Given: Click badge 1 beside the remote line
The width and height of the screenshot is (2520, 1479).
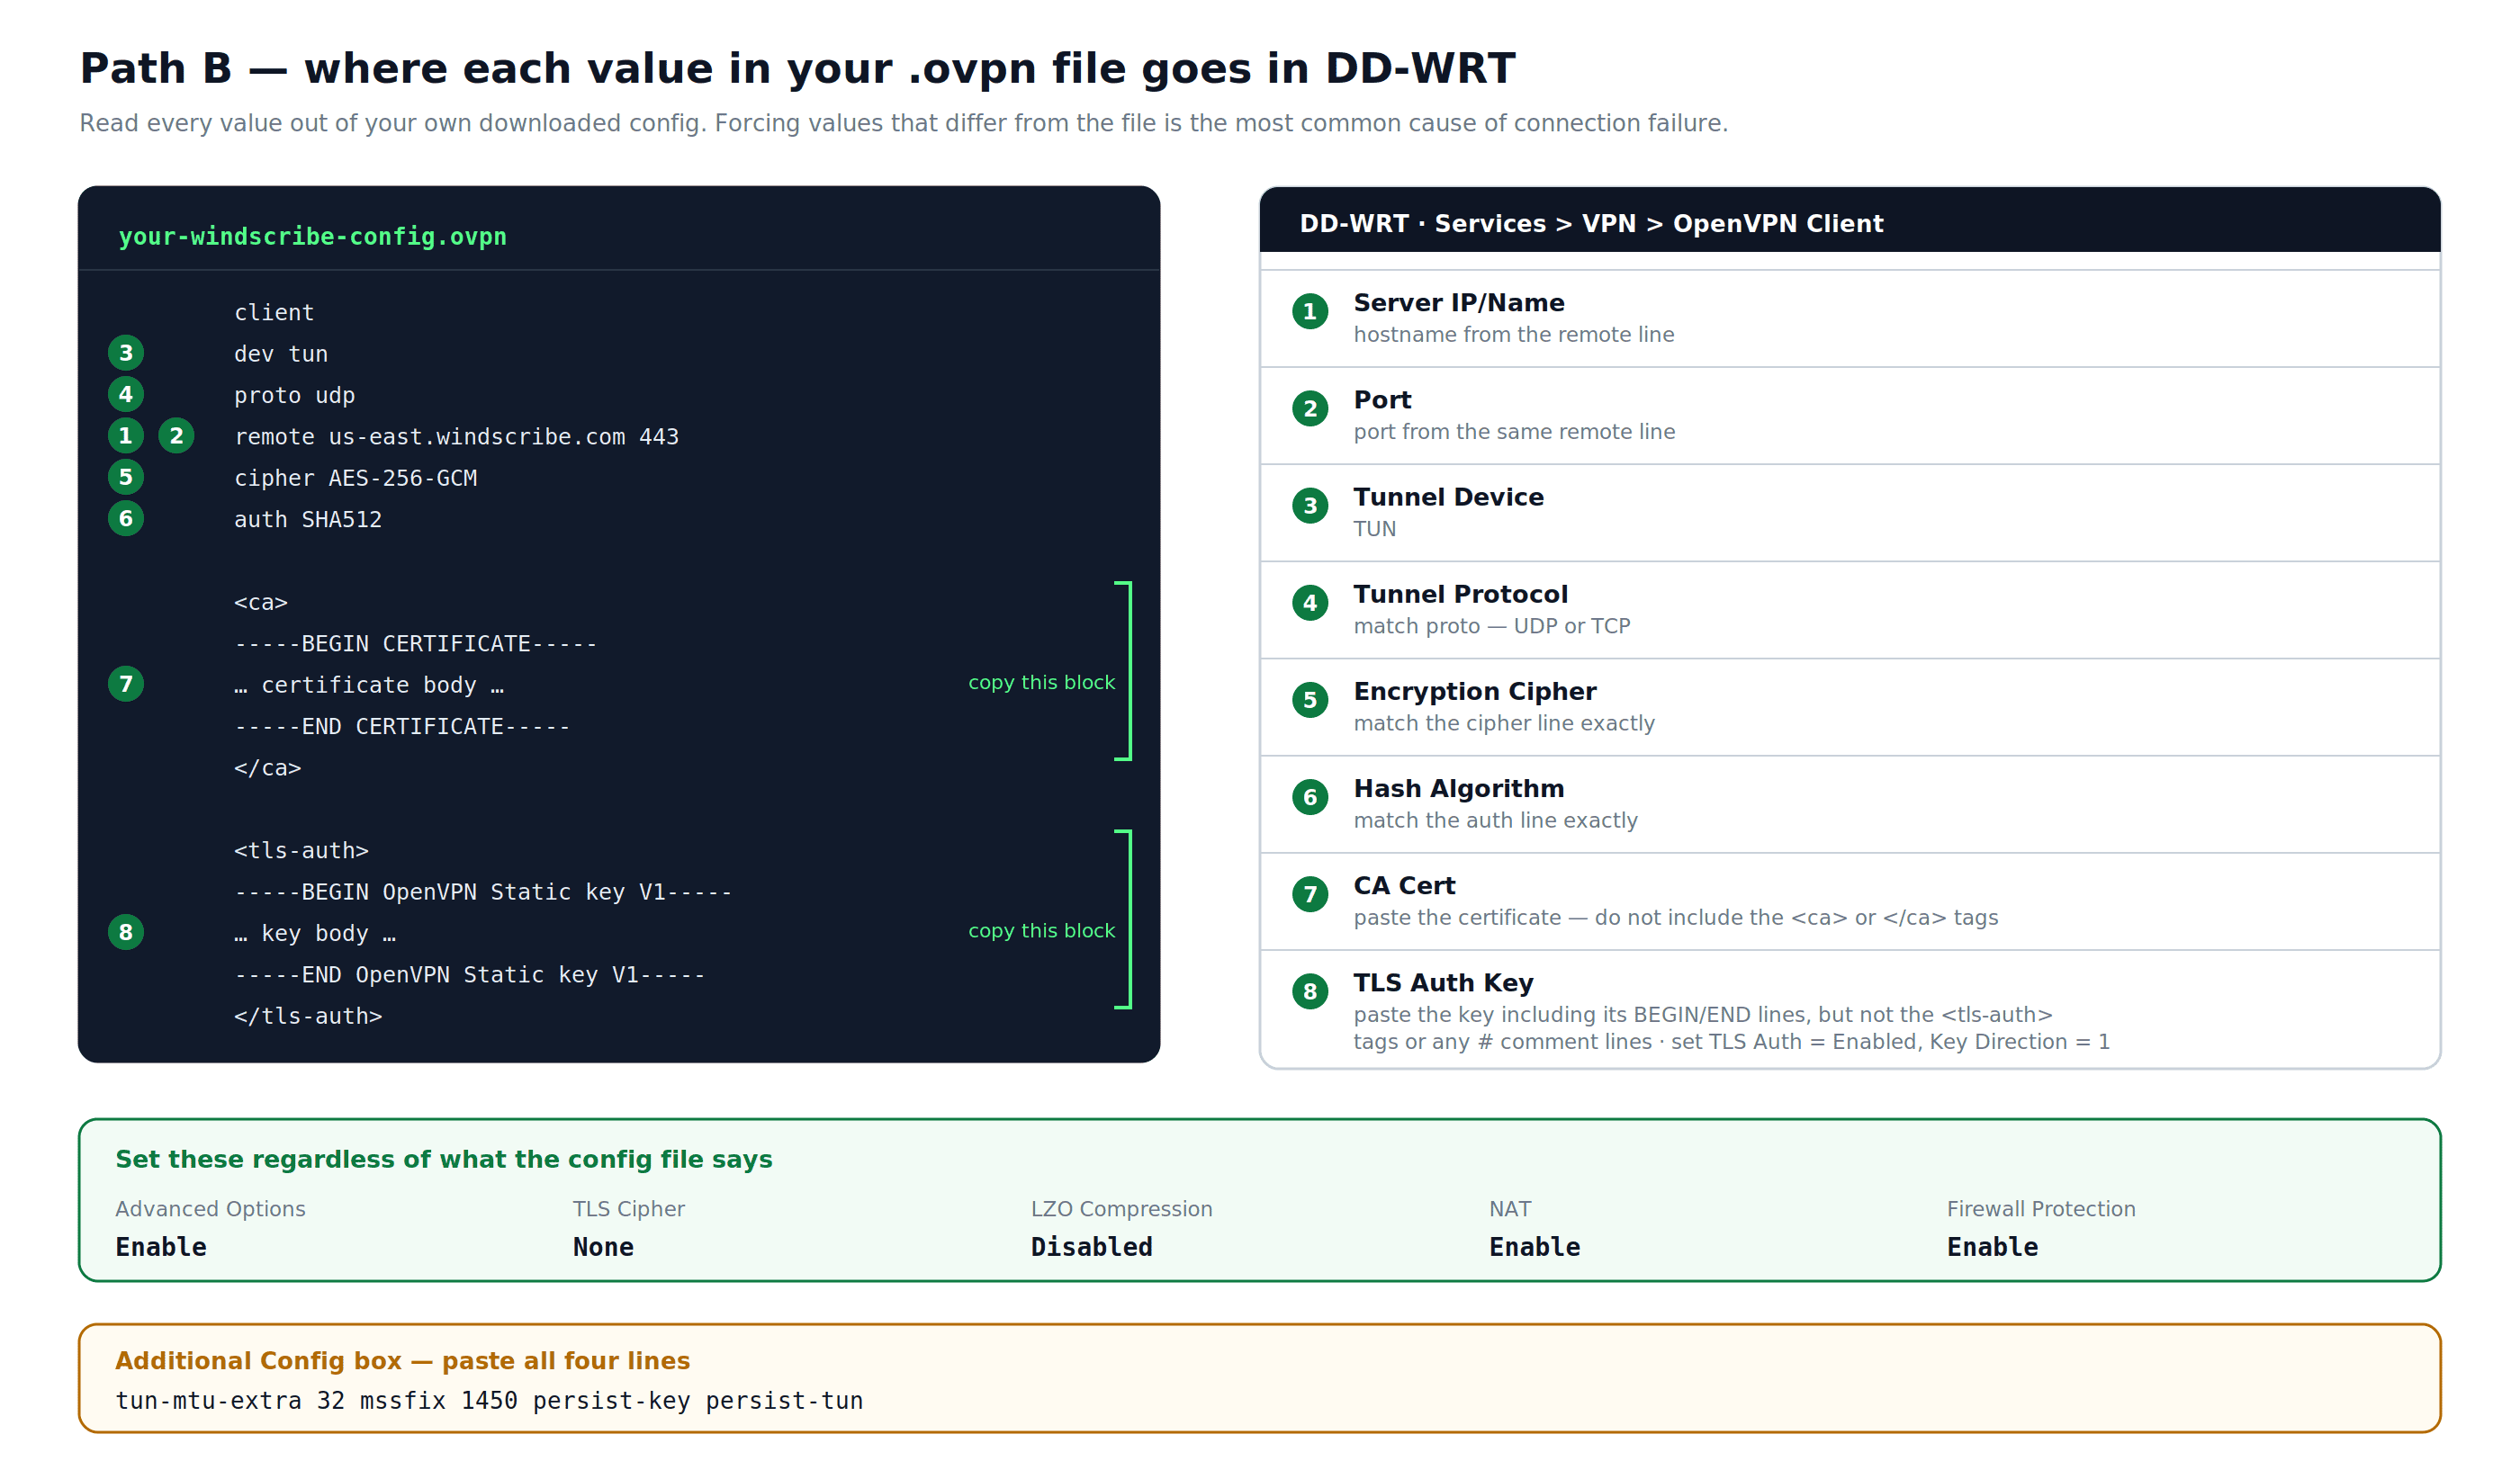Looking at the screenshot, I should pyautogui.click(x=126, y=435).
